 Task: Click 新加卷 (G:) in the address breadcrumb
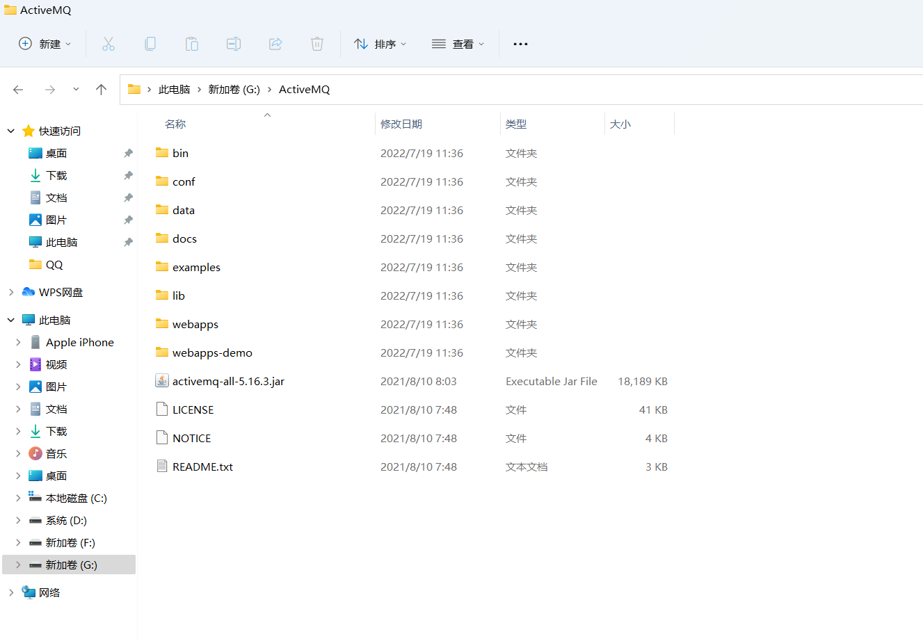pos(234,90)
